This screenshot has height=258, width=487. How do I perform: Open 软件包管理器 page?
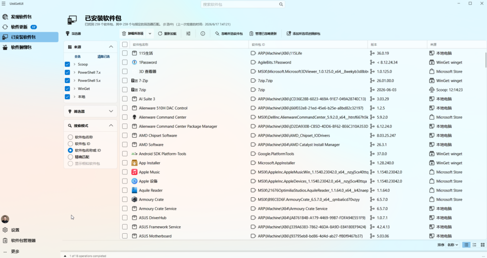29,240
